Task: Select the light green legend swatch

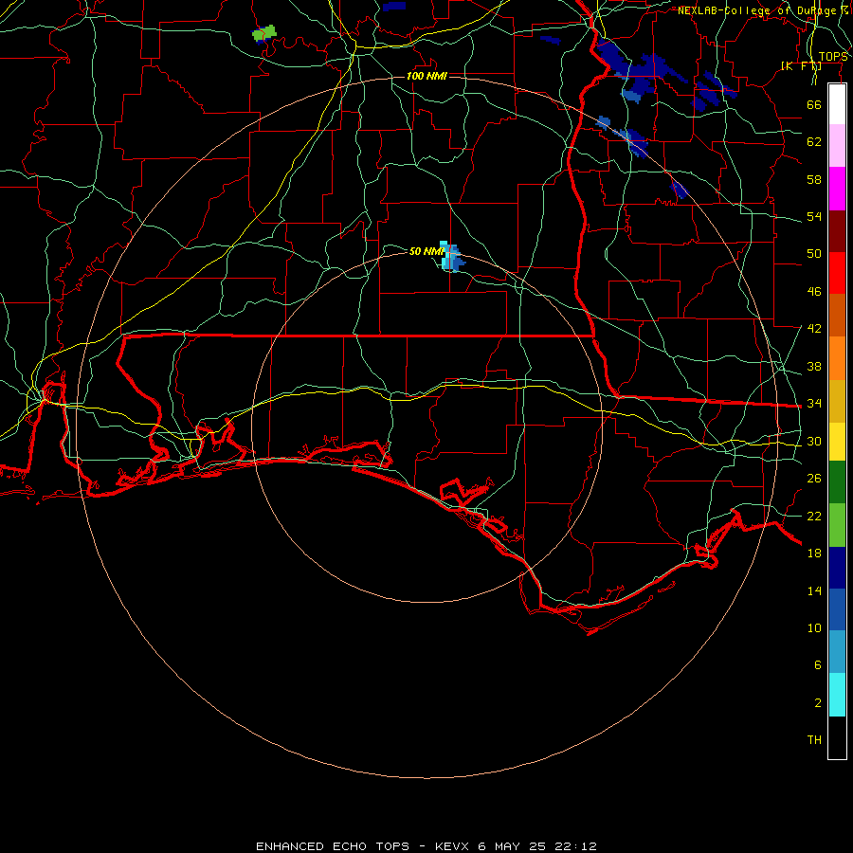Action: pyautogui.click(x=837, y=525)
